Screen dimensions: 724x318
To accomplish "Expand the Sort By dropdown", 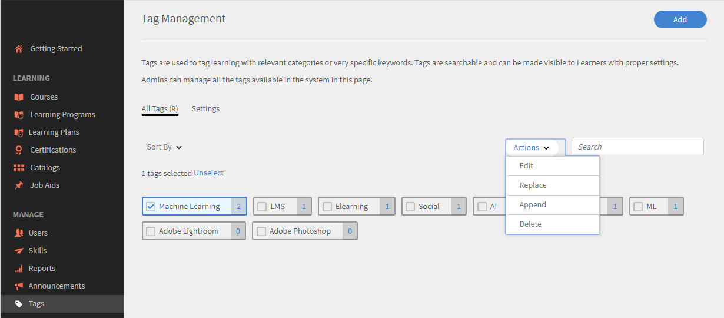I will [164, 147].
